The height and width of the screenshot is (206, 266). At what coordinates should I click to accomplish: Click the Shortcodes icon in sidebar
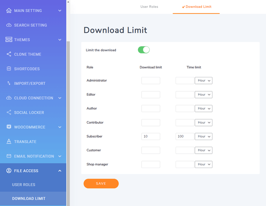coord(9,69)
